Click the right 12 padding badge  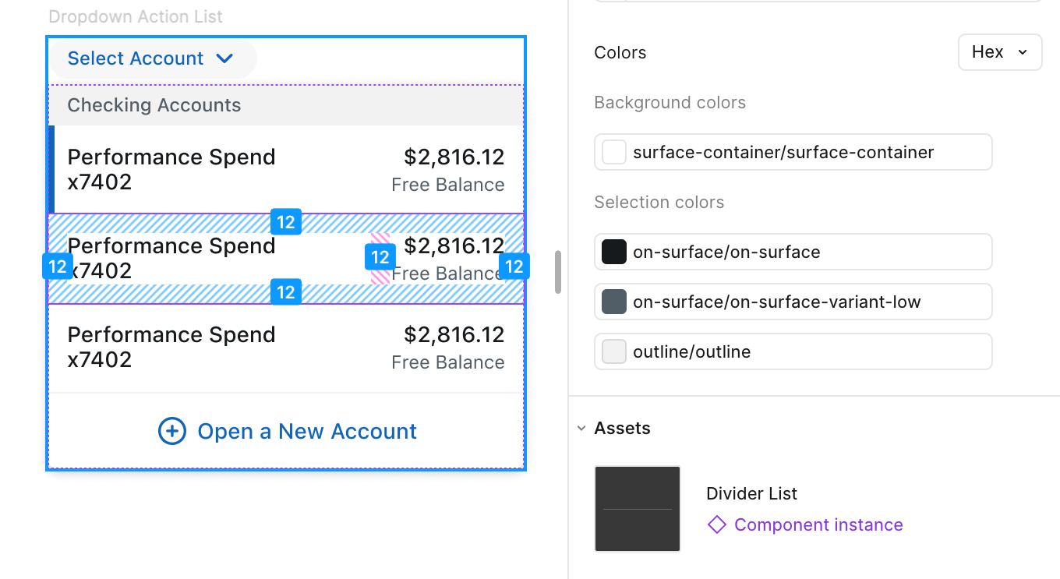tap(514, 267)
